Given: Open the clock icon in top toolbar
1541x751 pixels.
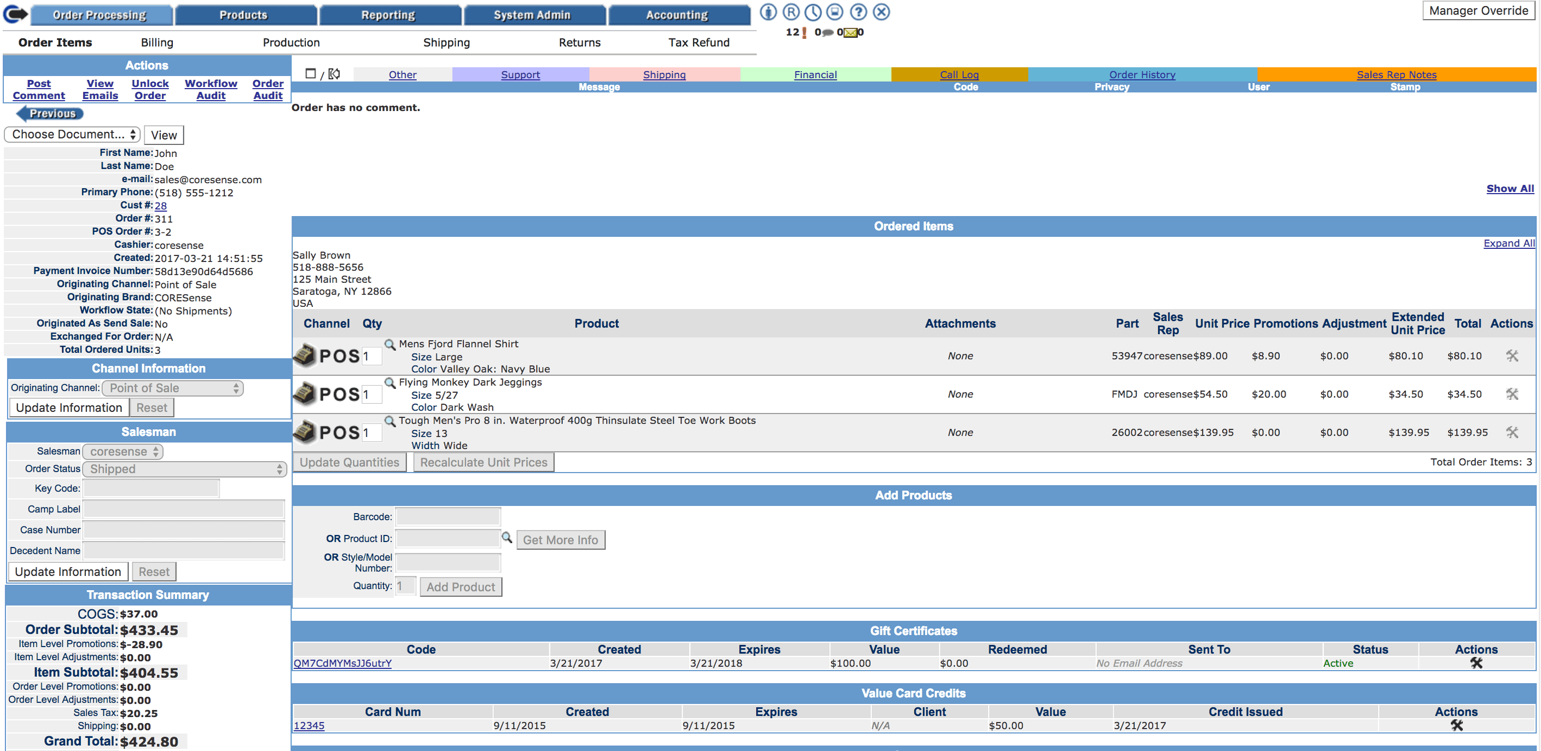Looking at the screenshot, I should [x=813, y=12].
